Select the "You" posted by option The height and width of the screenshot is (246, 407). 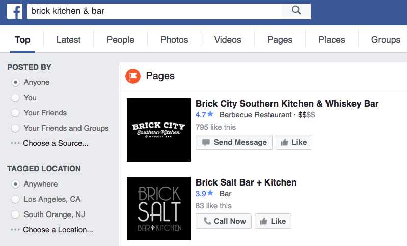[x=15, y=98]
